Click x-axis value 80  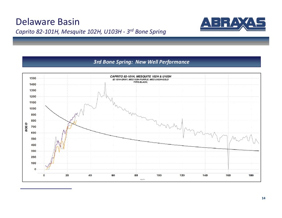click(x=136, y=175)
